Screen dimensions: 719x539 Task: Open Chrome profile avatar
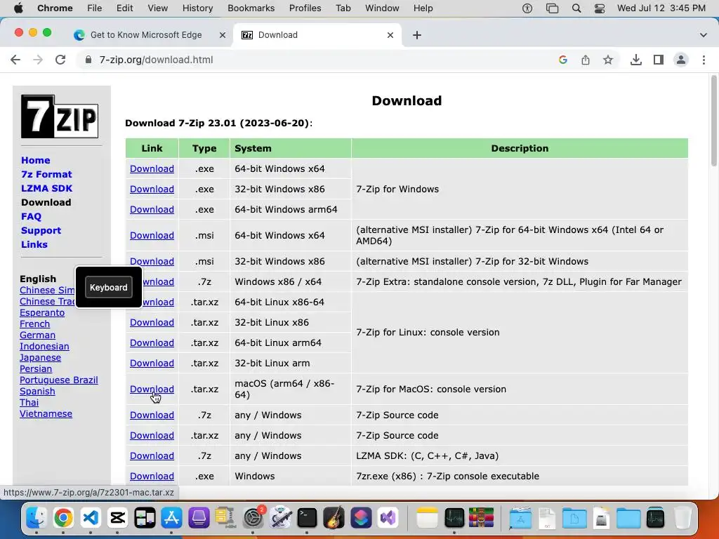tap(681, 60)
